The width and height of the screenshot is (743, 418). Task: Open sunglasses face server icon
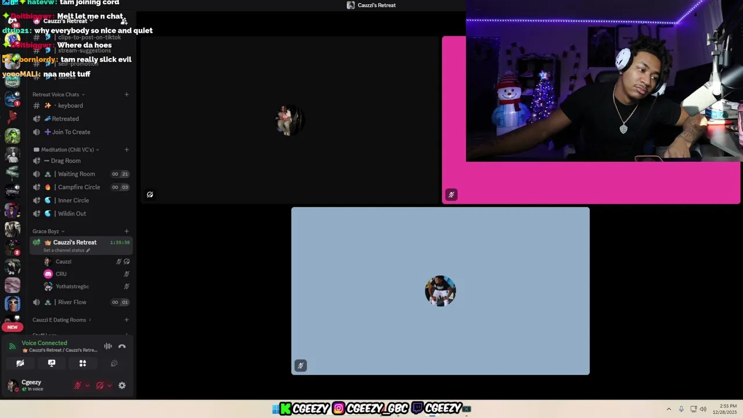click(x=12, y=304)
